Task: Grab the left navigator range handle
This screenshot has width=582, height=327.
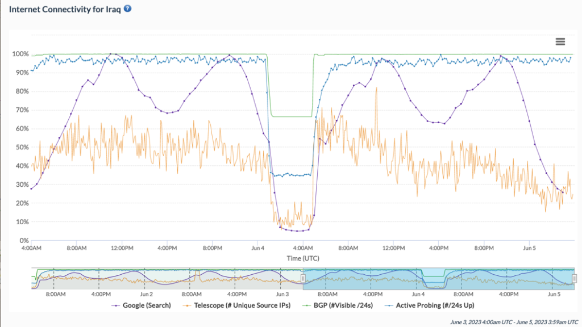Action: tap(303, 278)
